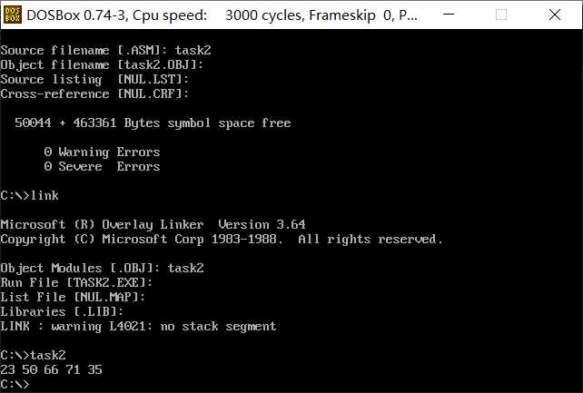Click the 'C:\>link' command line

click(29, 195)
